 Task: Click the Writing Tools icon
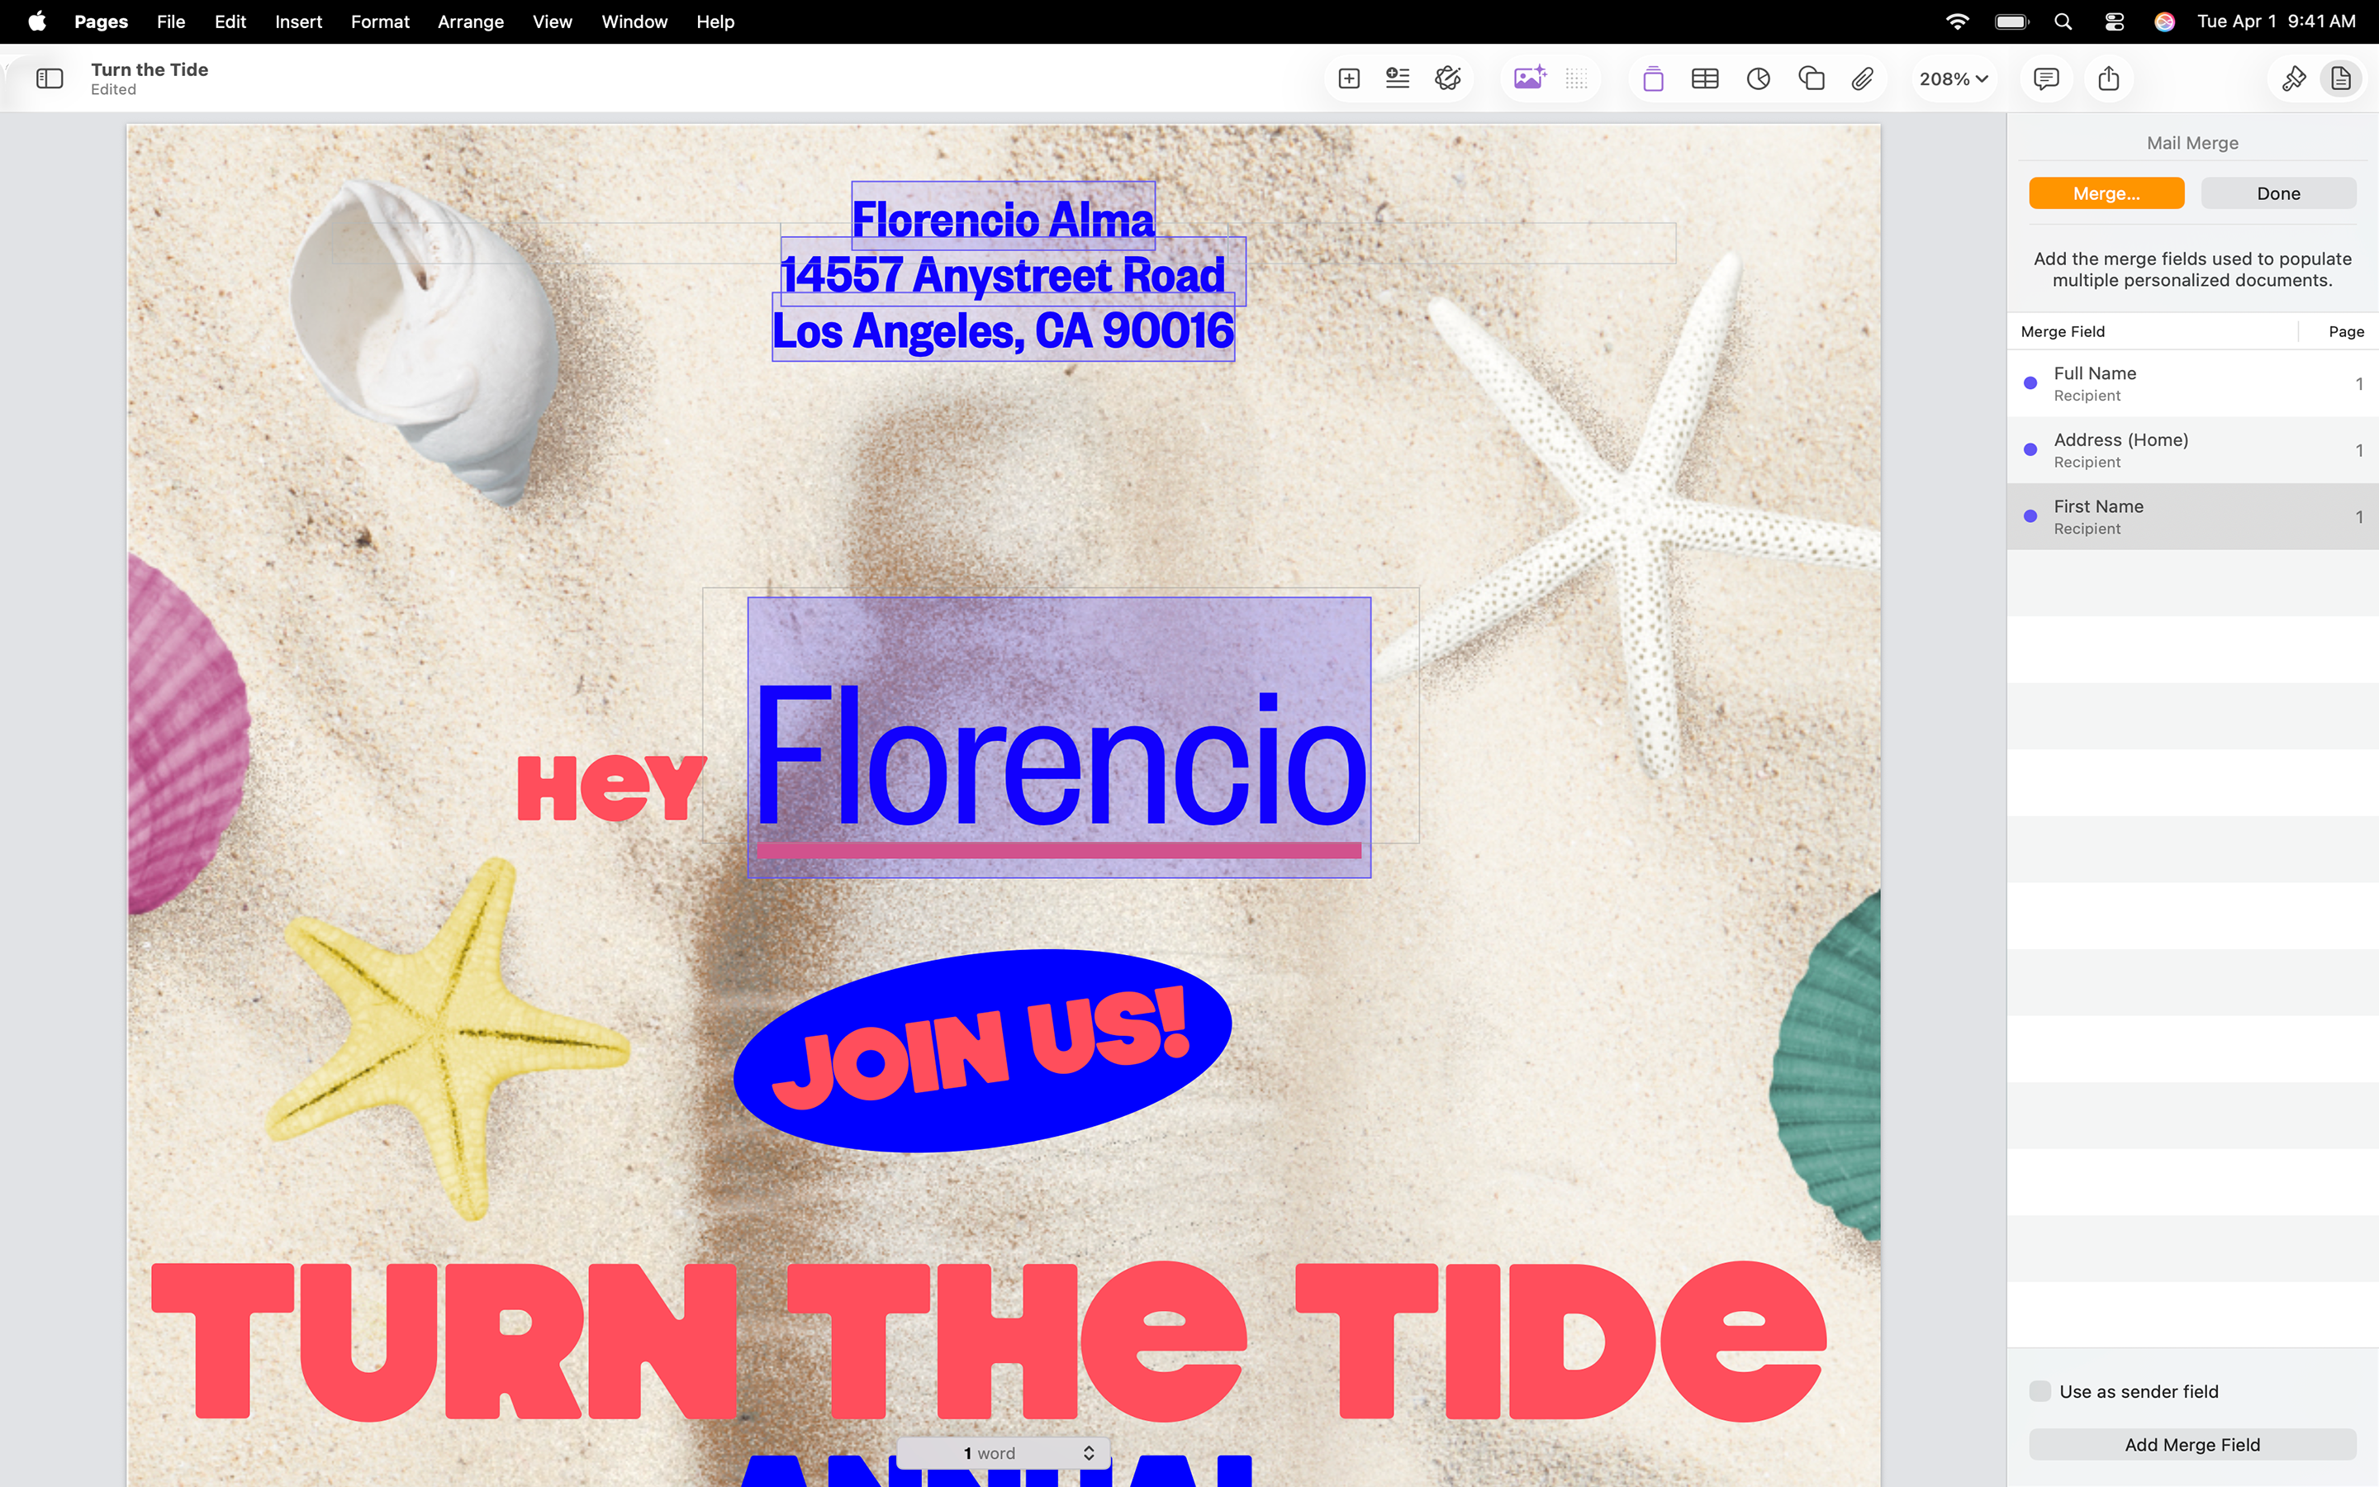pyautogui.click(x=1447, y=78)
